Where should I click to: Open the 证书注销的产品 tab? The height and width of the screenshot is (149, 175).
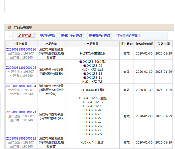(x=72, y=35)
